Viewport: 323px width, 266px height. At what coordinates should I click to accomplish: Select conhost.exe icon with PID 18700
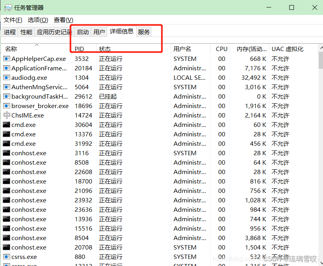click(6, 181)
